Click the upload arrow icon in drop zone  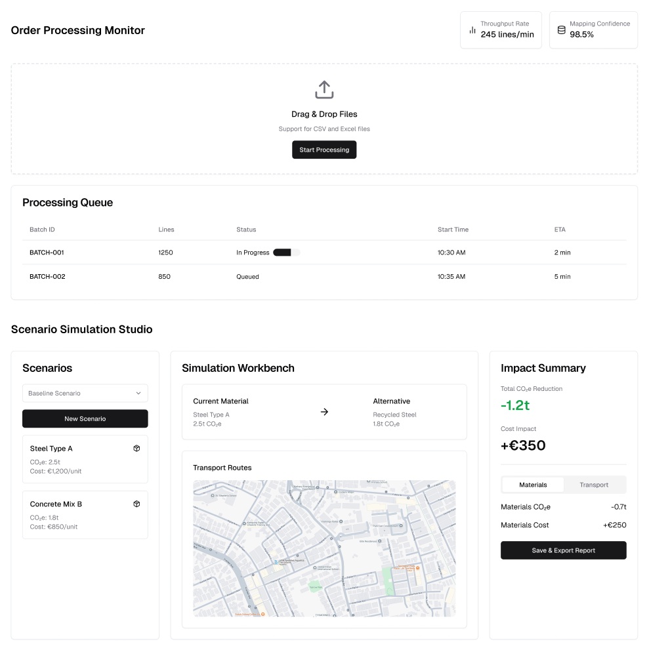click(x=324, y=90)
